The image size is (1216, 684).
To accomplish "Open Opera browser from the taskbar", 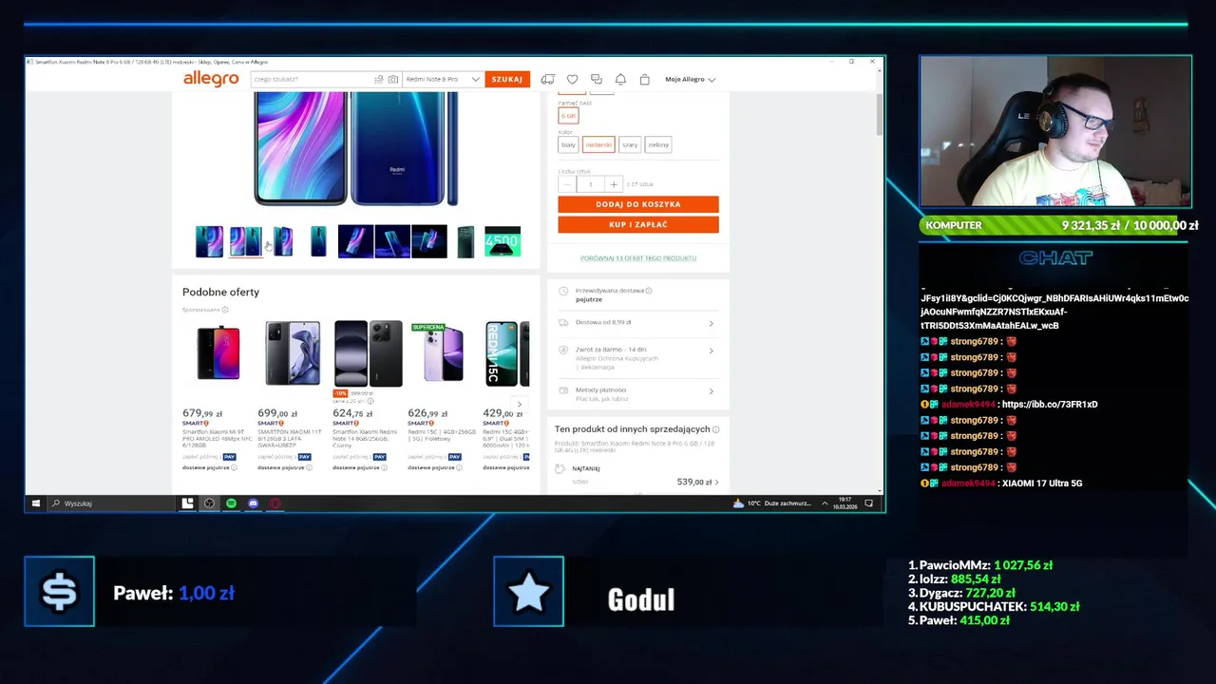I will point(275,503).
